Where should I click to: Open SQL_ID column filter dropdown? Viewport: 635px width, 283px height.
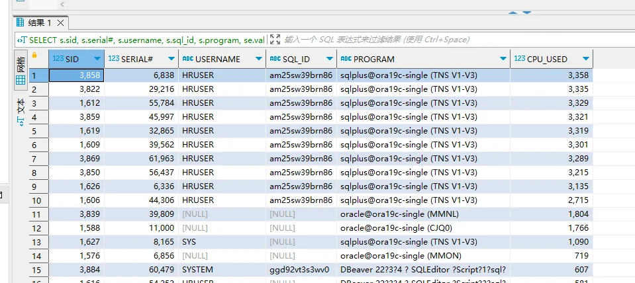(329, 59)
